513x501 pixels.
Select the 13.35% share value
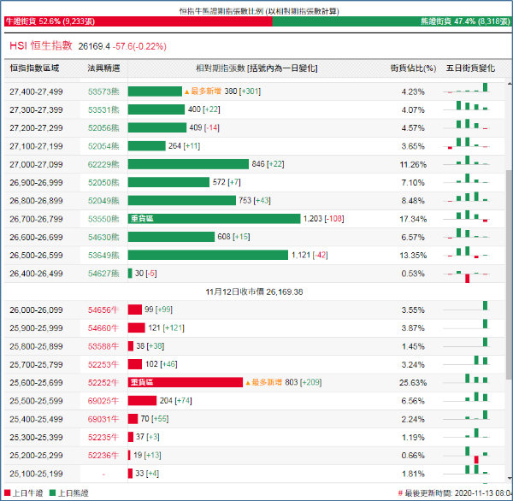(x=413, y=256)
